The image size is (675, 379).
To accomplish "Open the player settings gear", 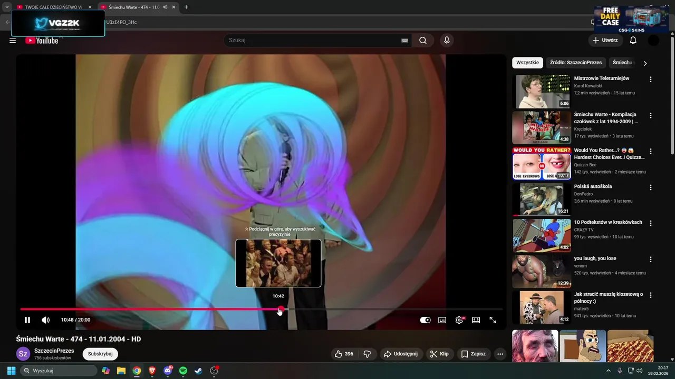I will point(459,320).
